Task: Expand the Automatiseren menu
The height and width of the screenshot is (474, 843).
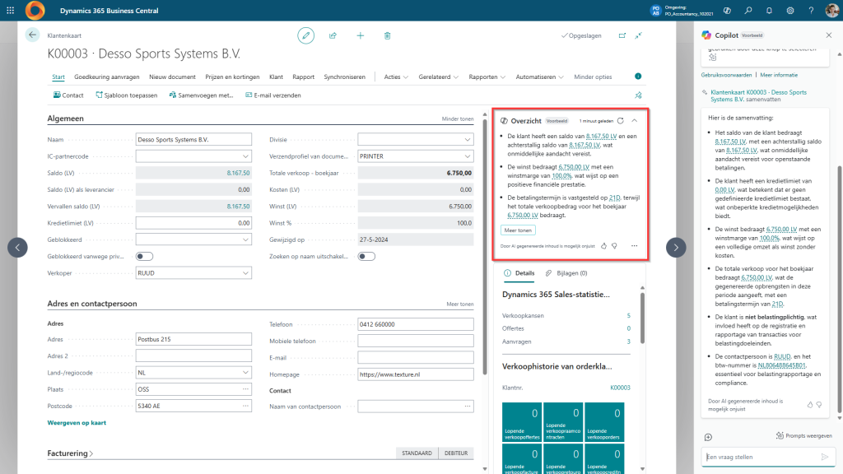Action: pos(540,77)
